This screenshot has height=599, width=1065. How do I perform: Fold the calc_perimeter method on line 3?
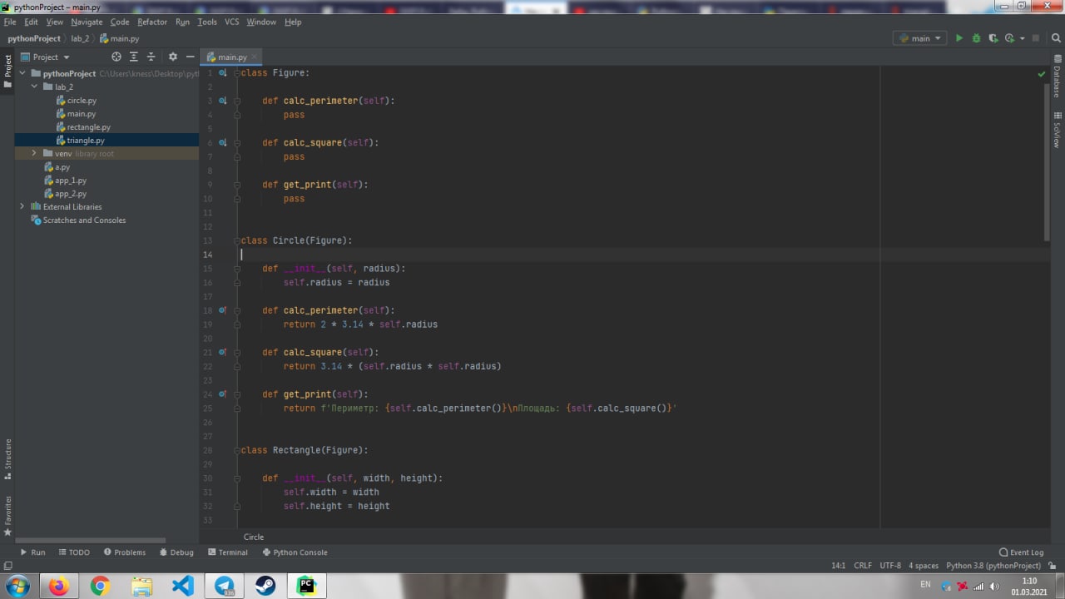click(237, 101)
